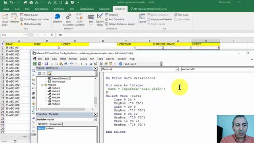Image resolution: width=254 pixels, height=143 pixels.
Task: Toggle Göreli Başvuruları Kullan
Action: [x=35, y=19]
